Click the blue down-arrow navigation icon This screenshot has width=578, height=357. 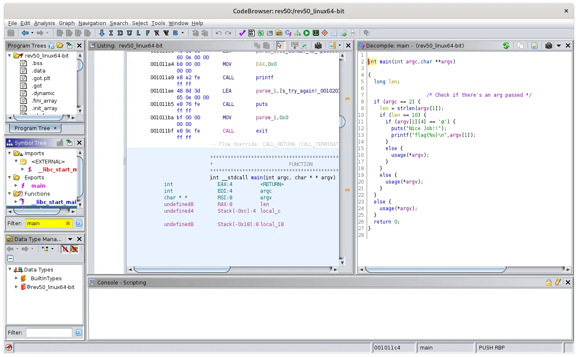(x=102, y=33)
